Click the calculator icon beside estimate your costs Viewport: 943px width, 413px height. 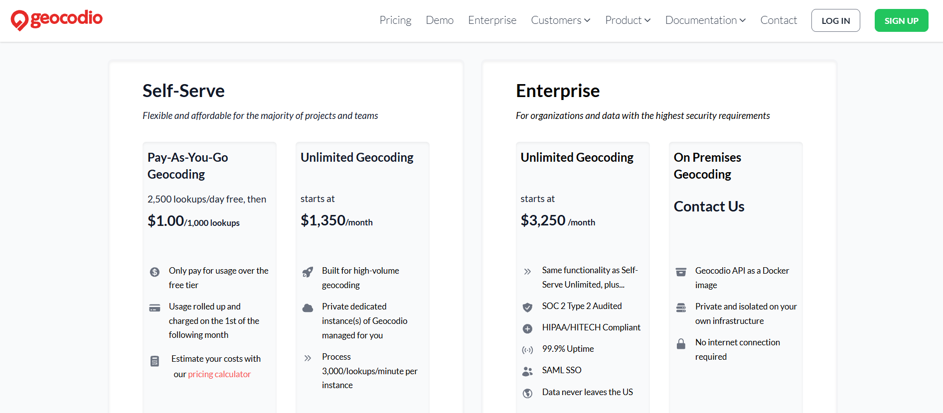155,361
